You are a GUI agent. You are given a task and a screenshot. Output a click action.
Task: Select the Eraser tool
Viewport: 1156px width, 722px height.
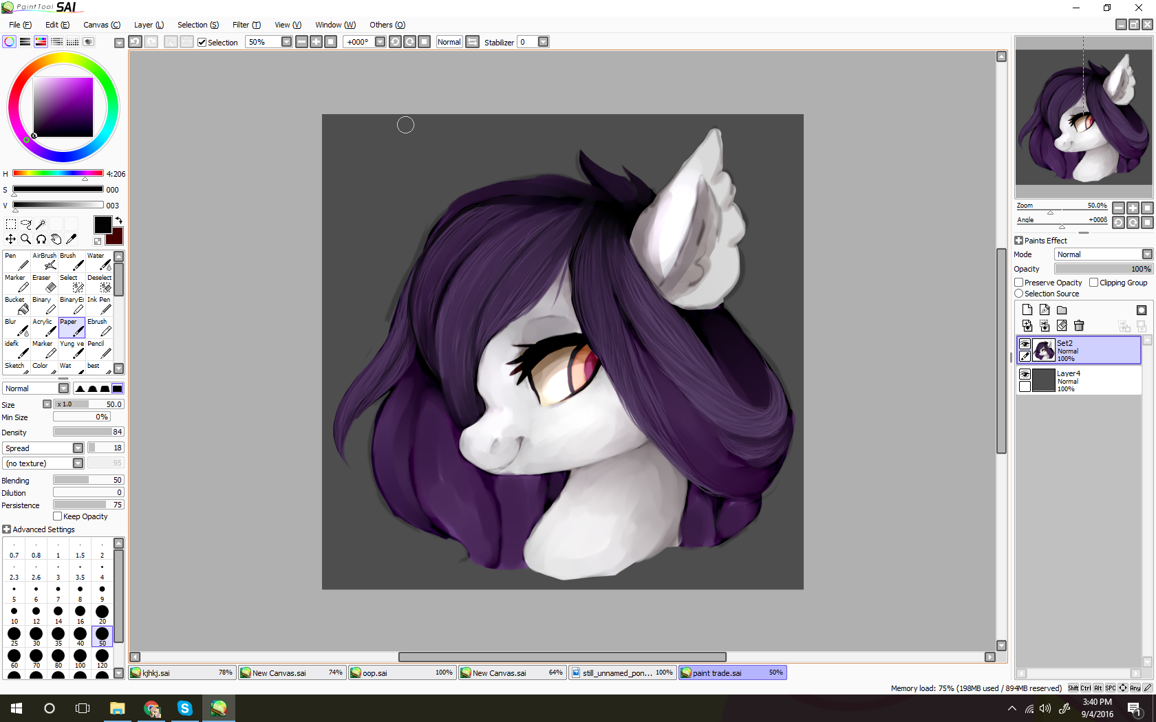(45, 283)
